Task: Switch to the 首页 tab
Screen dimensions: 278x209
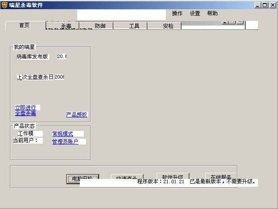Action: 25,25
